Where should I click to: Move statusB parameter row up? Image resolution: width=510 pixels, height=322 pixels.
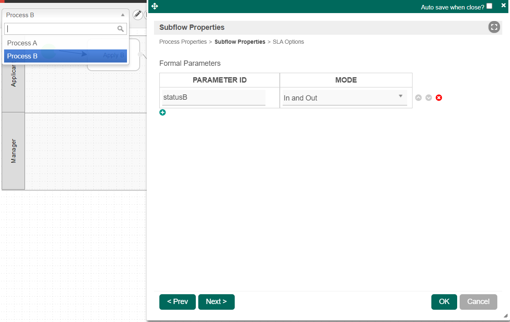coord(418,98)
